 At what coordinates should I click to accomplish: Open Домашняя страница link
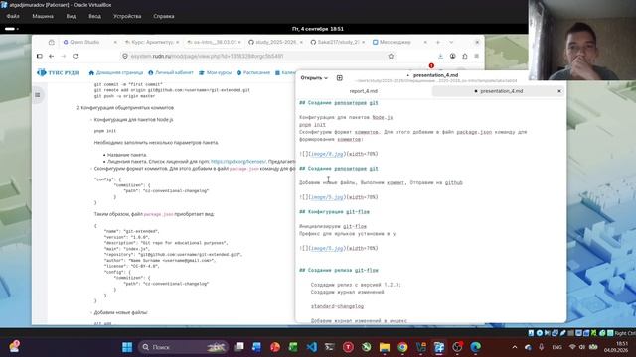[116, 72]
